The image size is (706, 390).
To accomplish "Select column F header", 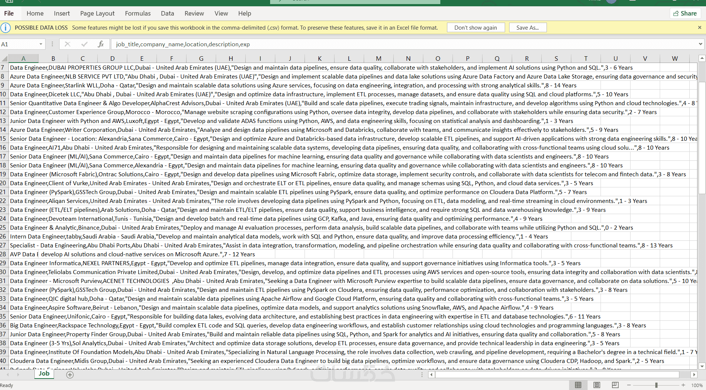I will [172, 59].
